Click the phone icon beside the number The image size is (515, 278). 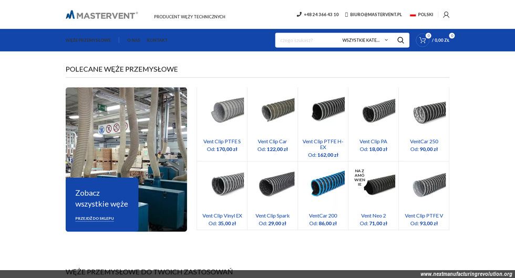pos(299,15)
